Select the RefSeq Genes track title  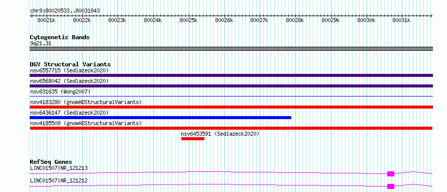(x=51, y=162)
